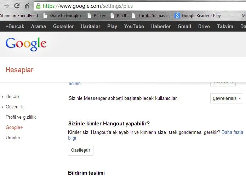Select Google+ in the sidebar

coord(14,127)
